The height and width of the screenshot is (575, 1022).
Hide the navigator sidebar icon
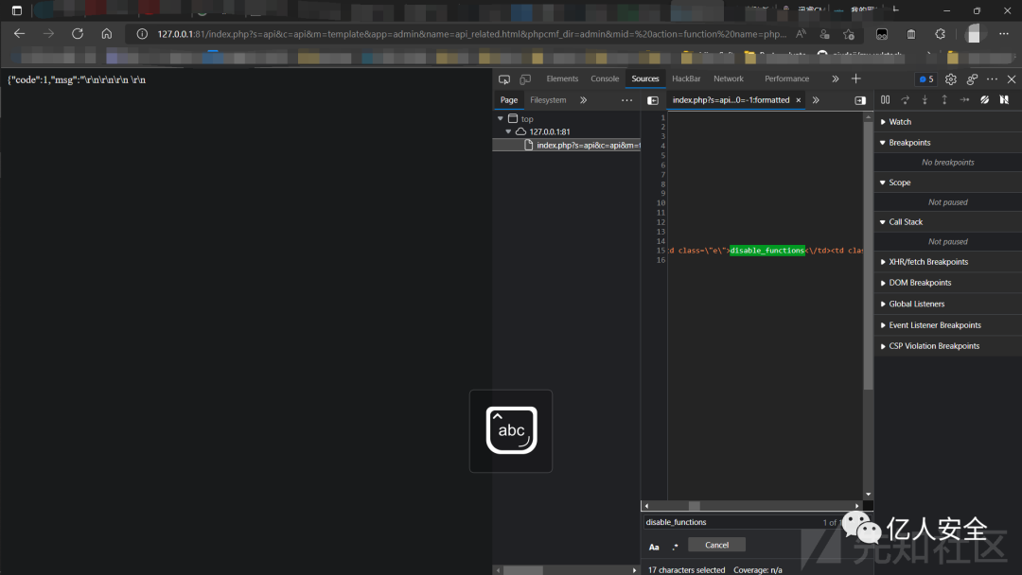click(x=653, y=100)
